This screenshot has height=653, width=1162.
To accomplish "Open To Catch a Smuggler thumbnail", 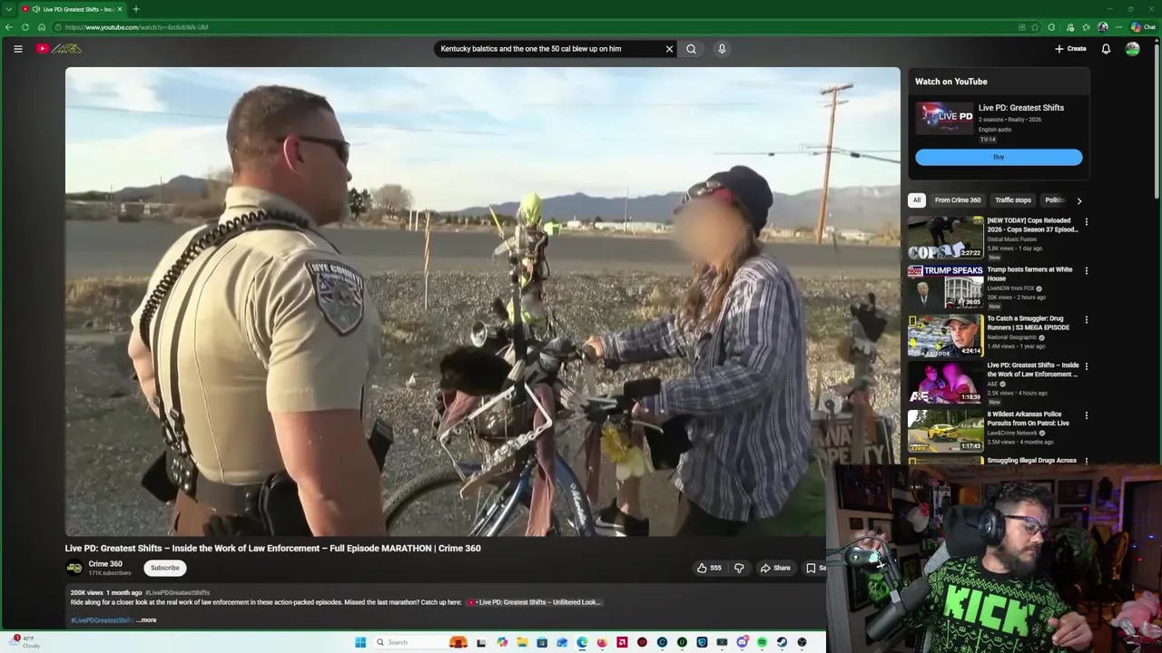I will pos(945,335).
